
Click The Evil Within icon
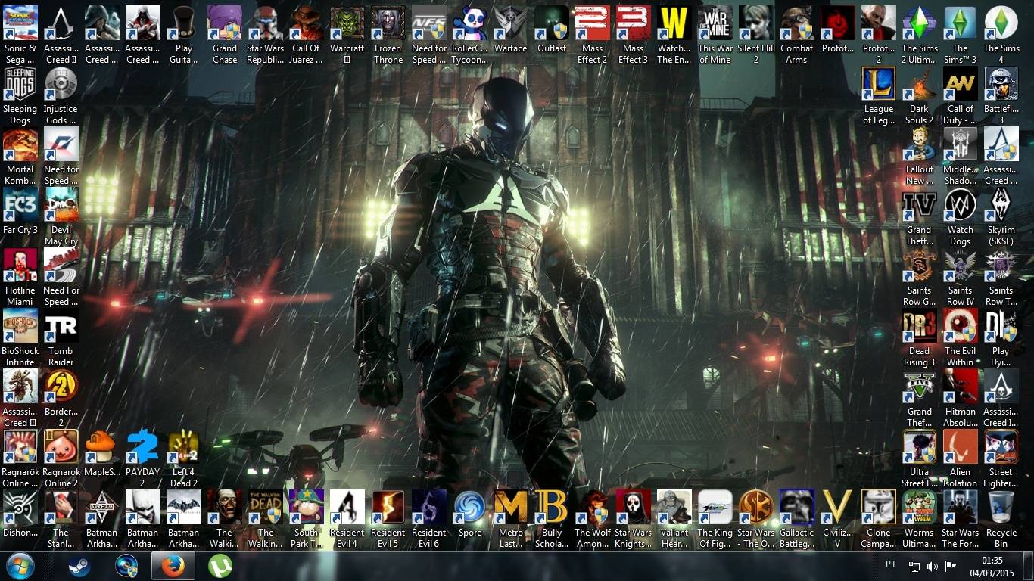pos(961,325)
